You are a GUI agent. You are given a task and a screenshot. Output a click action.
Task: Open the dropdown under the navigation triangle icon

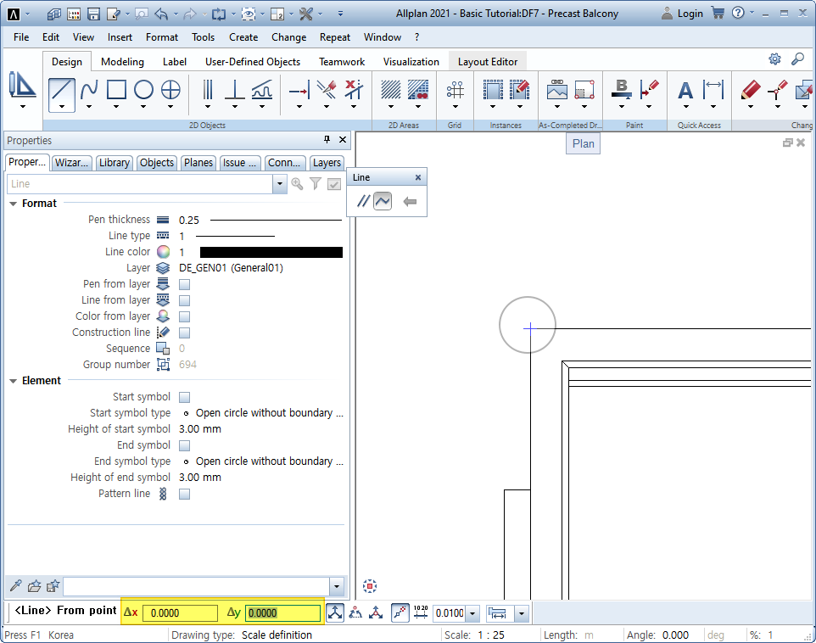pos(22,107)
